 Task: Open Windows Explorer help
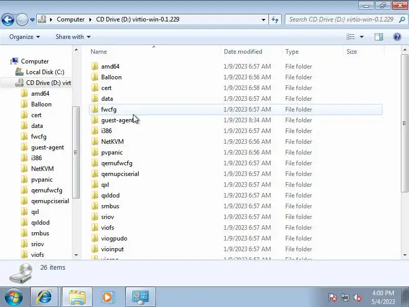coord(397,37)
